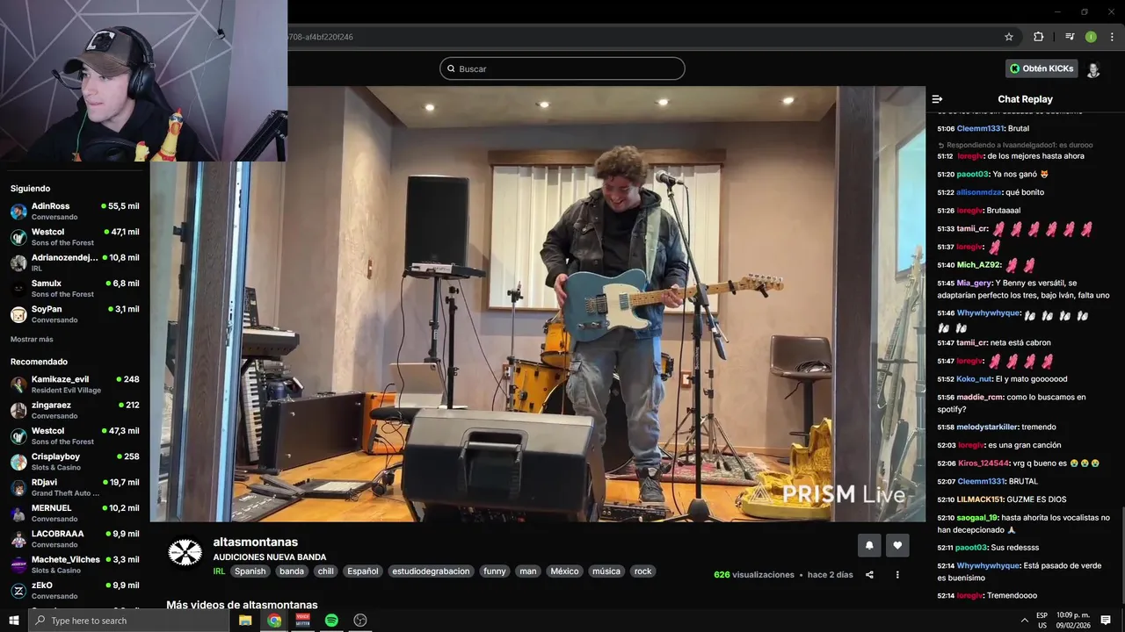Select the banda tag
1125x632 pixels.
pyautogui.click(x=292, y=571)
